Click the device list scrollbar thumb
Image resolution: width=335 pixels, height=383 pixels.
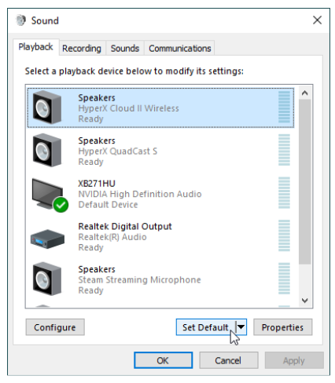(x=304, y=182)
